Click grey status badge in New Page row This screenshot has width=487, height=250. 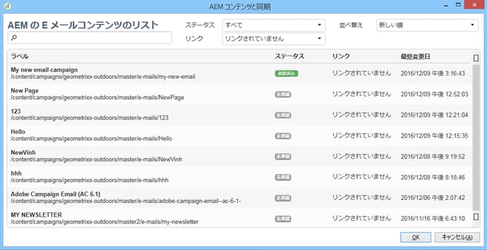[283, 94]
